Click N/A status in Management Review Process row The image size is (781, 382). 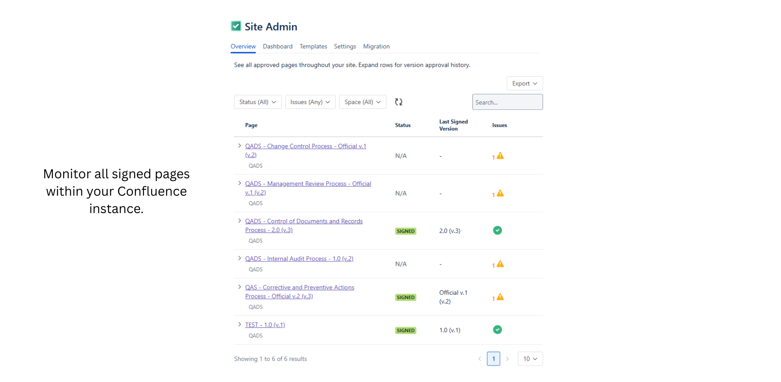pos(401,193)
